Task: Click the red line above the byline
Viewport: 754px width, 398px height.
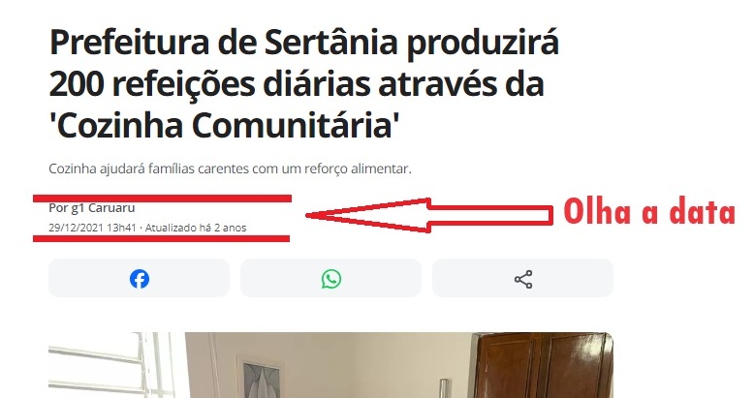Action: pyautogui.click(x=162, y=199)
